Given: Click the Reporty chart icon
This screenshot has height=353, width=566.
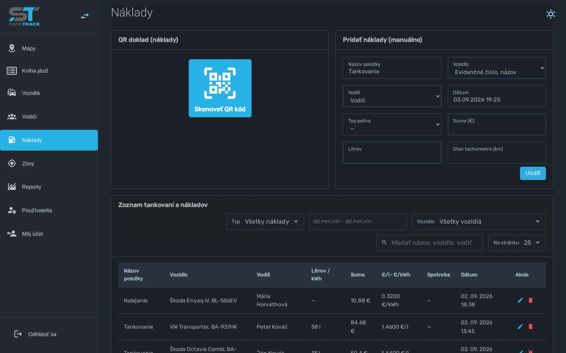Looking at the screenshot, I should [x=12, y=186].
